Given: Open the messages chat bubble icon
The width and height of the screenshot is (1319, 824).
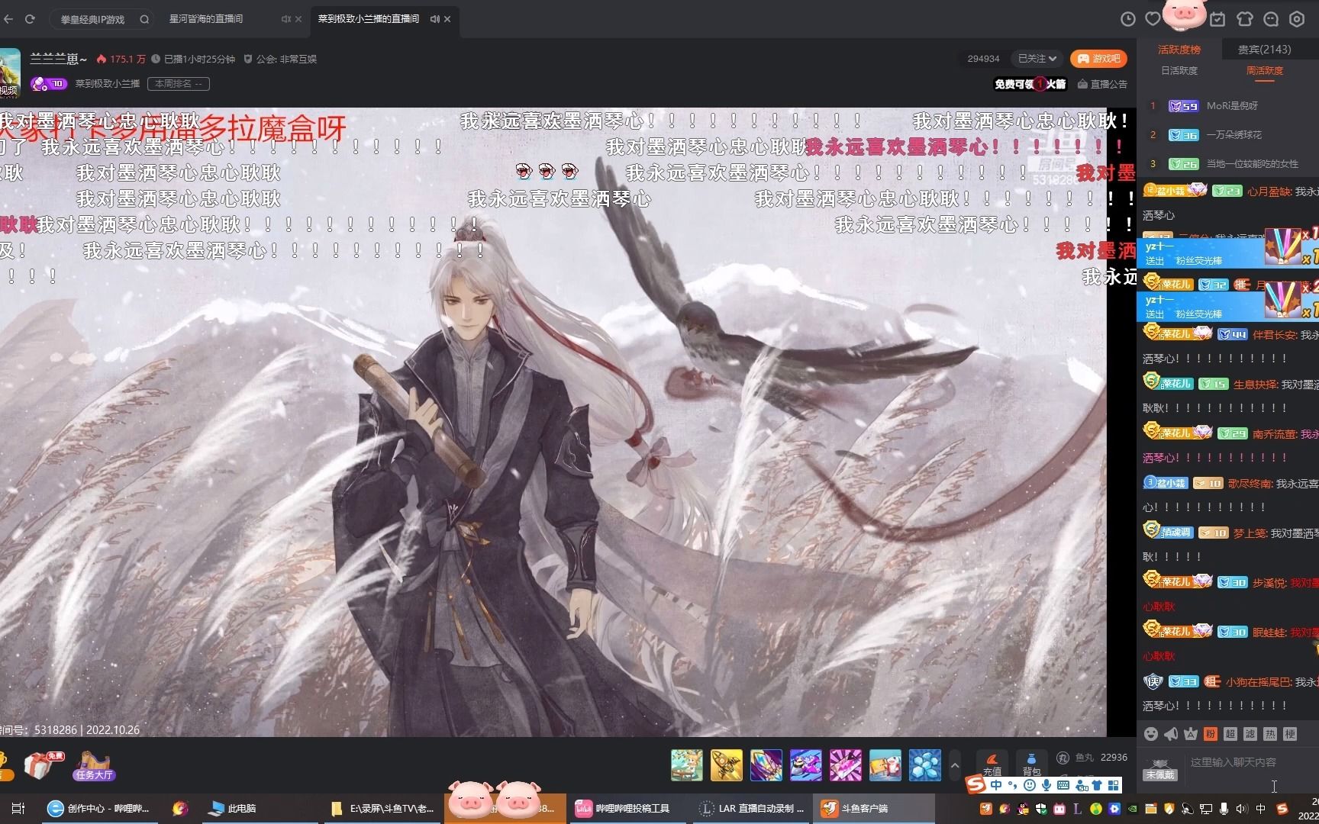Looking at the screenshot, I should pyautogui.click(x=1271, y=19).
